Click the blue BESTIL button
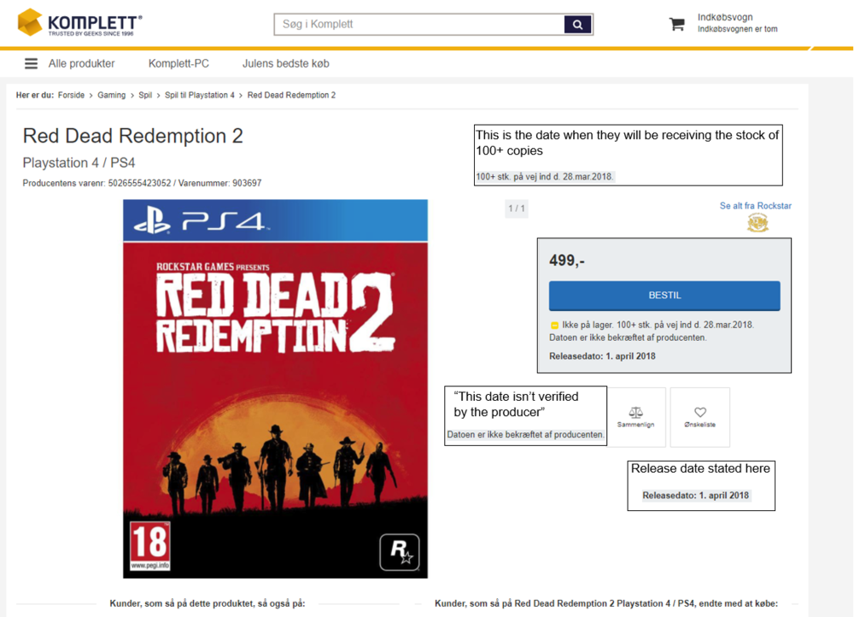This screenshot has height=617, width=854. 664,296
